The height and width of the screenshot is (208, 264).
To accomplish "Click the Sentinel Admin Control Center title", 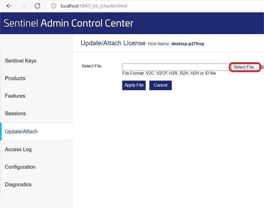I will (x=69, y=23).
